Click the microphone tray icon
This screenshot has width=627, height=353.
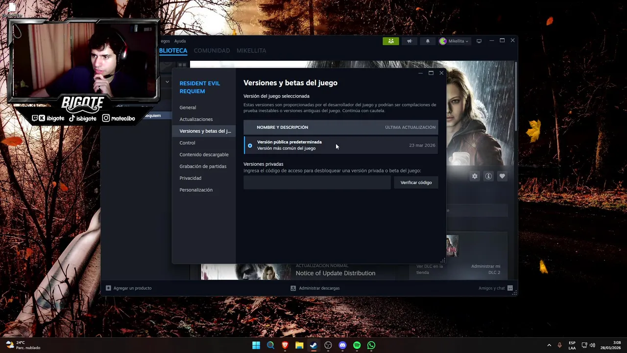pos(559,345)
